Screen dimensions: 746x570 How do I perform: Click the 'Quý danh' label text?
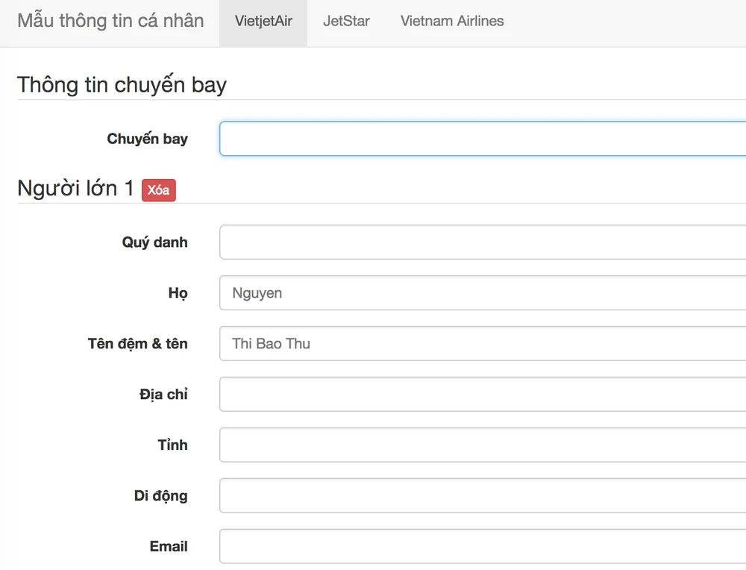tap(154, 242)
